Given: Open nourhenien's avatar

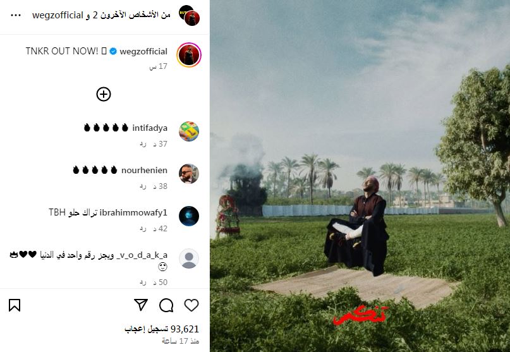Looking at the screenshot, I should (x=189, y=174).
